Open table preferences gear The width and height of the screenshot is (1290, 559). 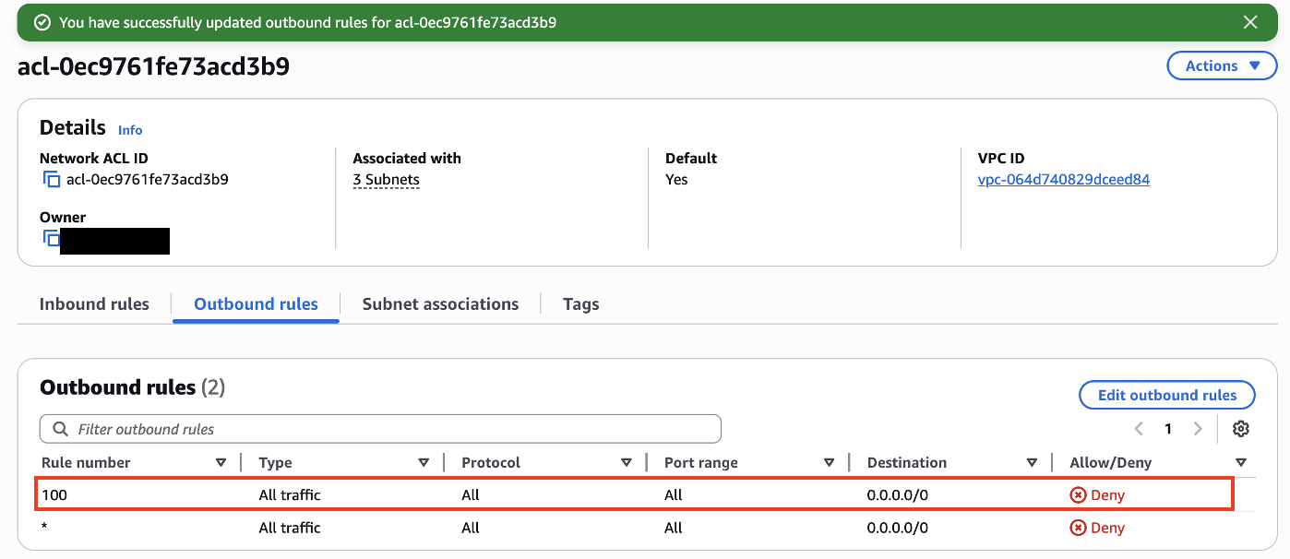click(1240, 428)
